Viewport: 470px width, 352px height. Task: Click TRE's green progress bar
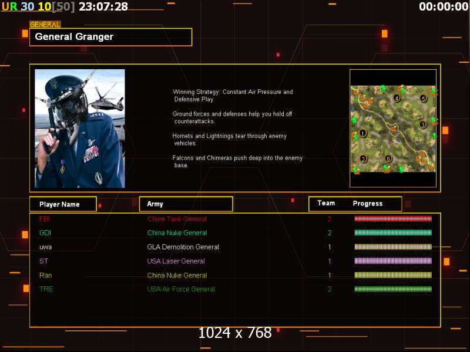393,289
